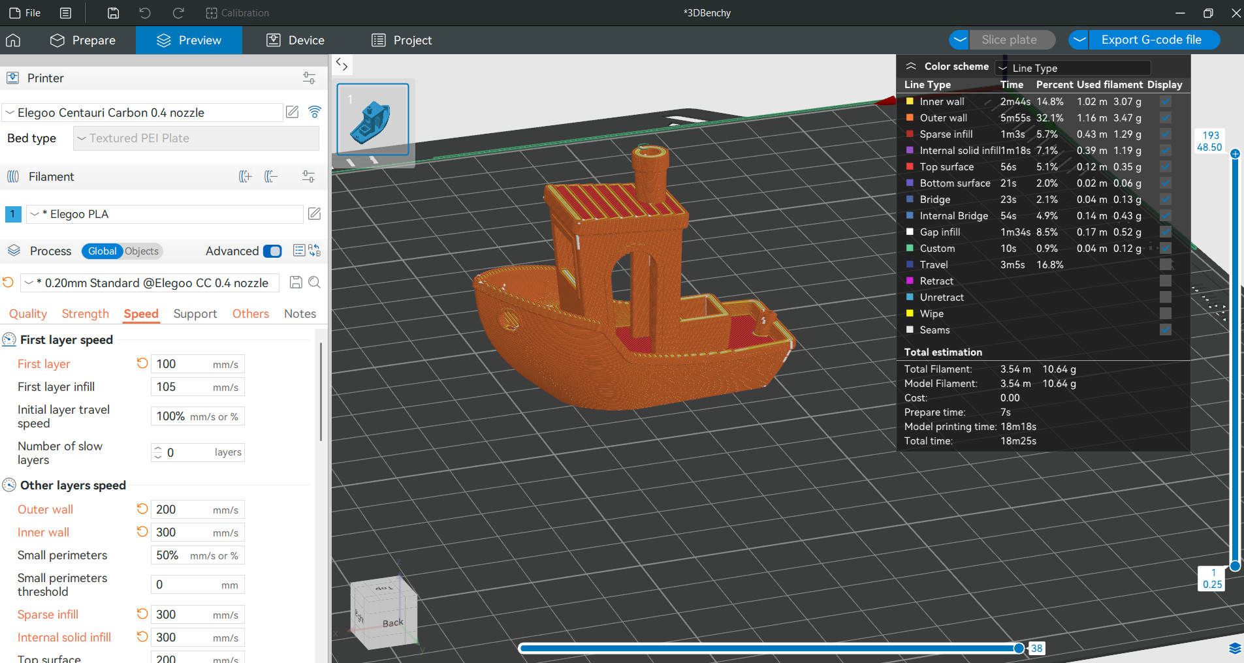Image resolution: width=1244 pixels, height=663 pixels.
Task: Toggle Inner wall display checkbox
Action: (x=1166, y=102)
